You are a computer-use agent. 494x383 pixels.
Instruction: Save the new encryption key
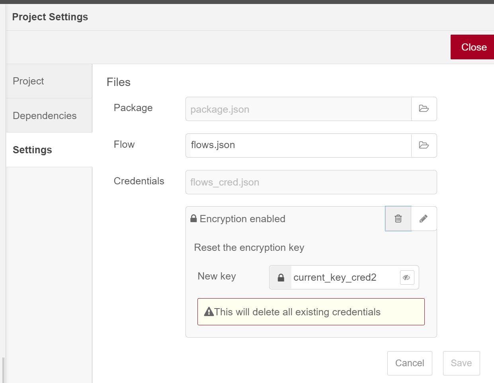point(461,363)
